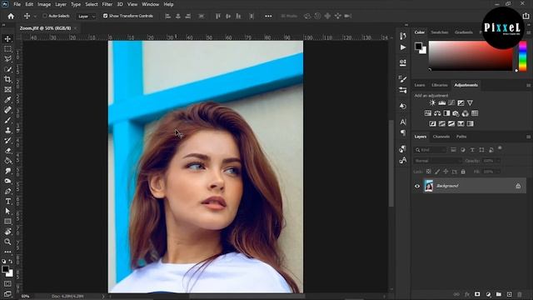This screenshot has height=300, width=533.
Task: Add a Curves adjustment
Action: 451,102
